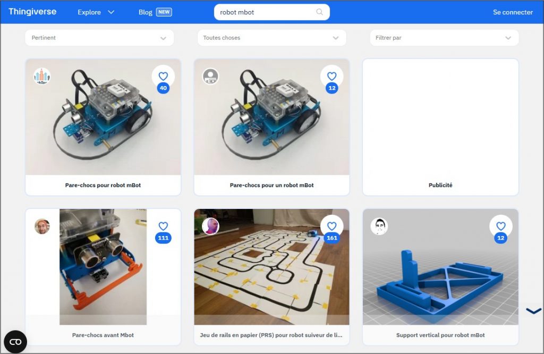Like the "Pare-chocs pour robot mBot" design
The image size is (544, 354).
(163, 76)
